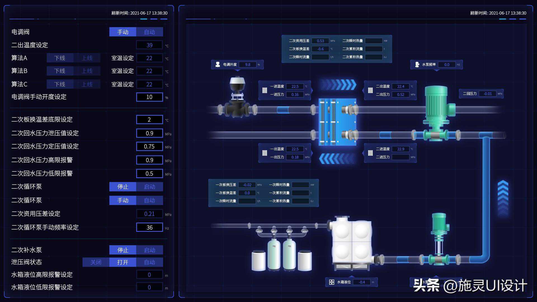Start 二次补水泵 with 启动
Viewport: 537px width, 302px height.
(149, 250)
